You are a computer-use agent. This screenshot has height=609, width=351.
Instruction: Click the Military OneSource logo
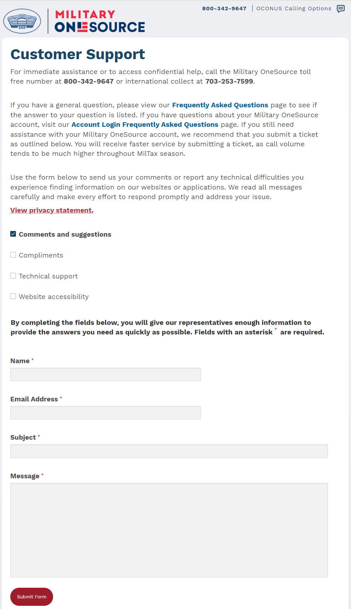[x=100, y=21]
